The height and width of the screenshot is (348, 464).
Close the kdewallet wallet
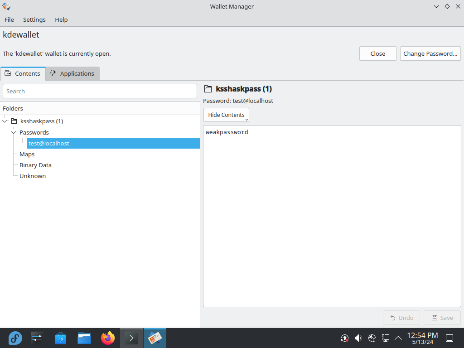pos(377,53)
